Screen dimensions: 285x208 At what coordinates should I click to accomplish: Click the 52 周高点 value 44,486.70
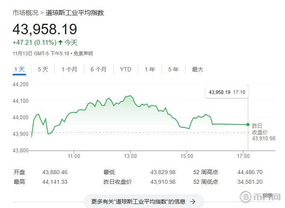pos(250,172)
